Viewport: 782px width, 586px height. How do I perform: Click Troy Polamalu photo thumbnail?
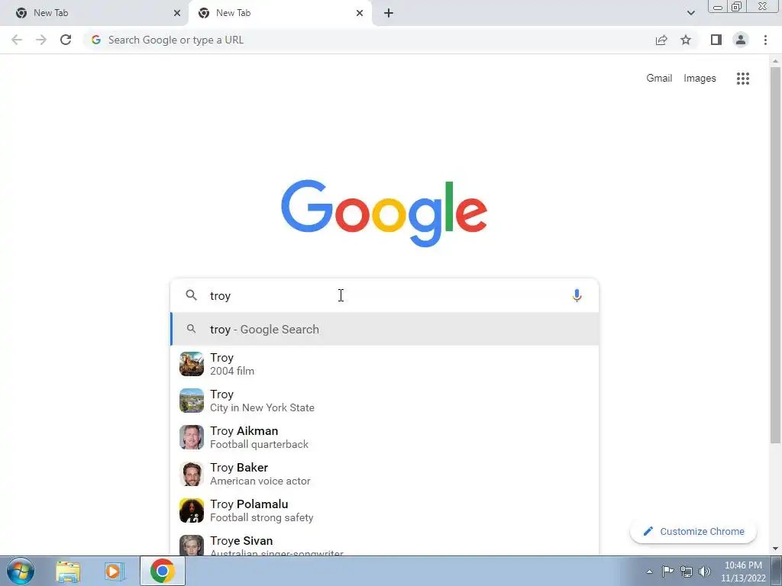tap(192, 510)
